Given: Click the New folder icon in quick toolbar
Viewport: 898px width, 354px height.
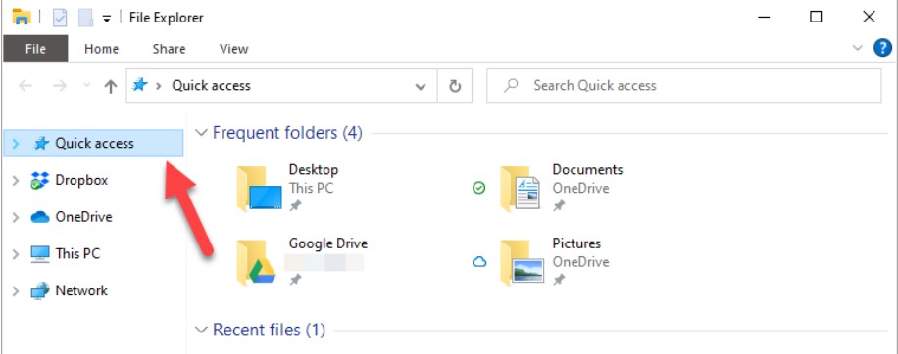Looking at the screenshot, I should pyautogui.click(x=86, y=18).
